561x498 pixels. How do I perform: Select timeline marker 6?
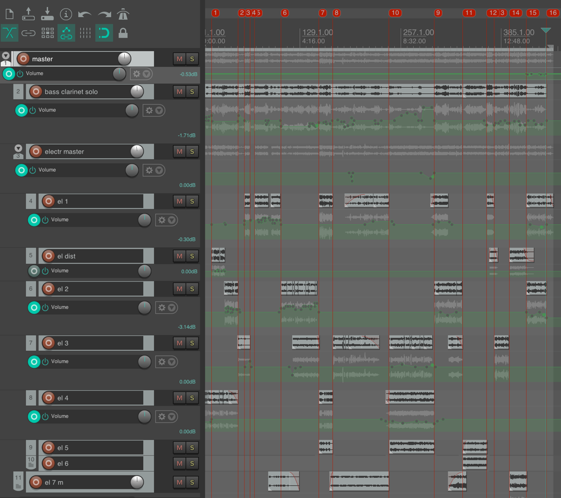point(285,13)
